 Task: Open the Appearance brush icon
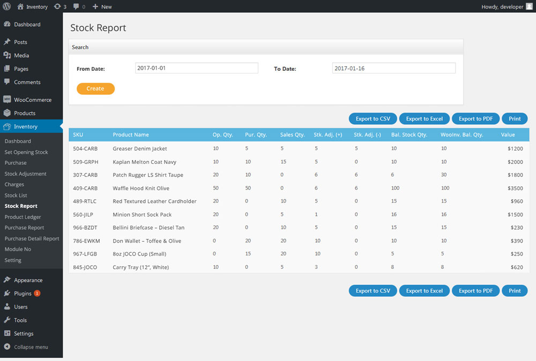tap(7, 280)
